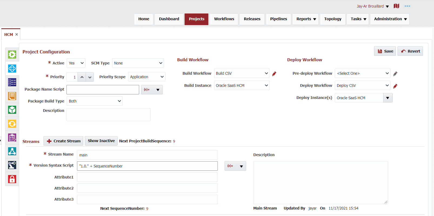Open the Package Build Type dropdown

click(95, 101)
